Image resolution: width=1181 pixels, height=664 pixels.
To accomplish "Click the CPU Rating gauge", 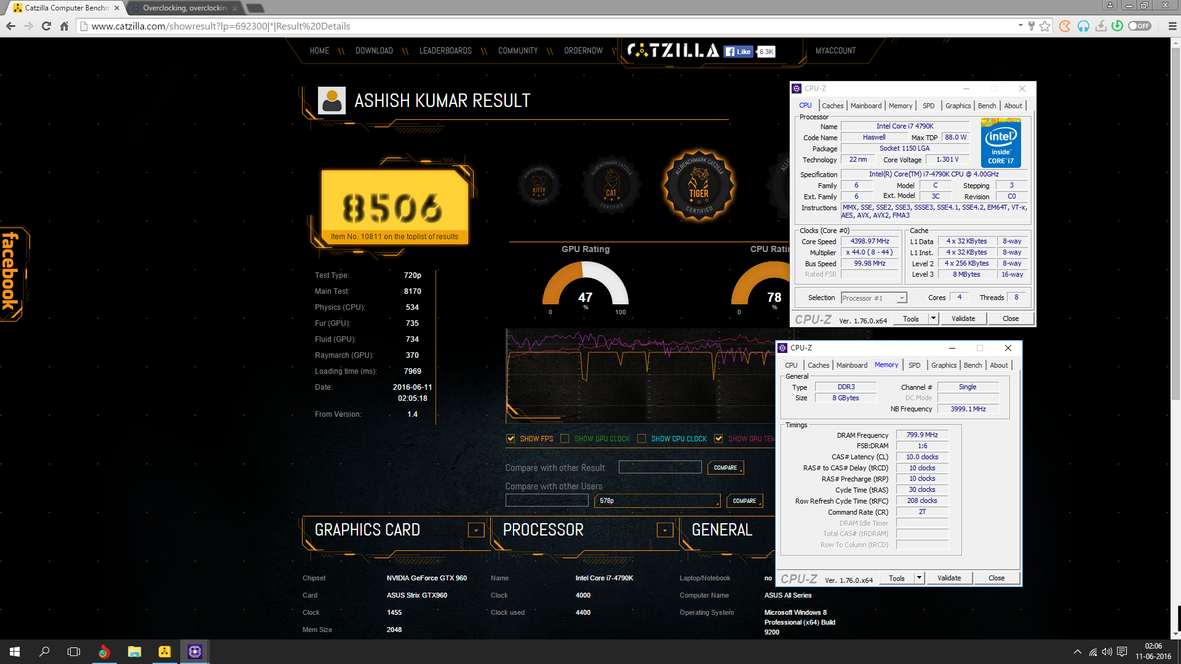I will click(761, 285).
